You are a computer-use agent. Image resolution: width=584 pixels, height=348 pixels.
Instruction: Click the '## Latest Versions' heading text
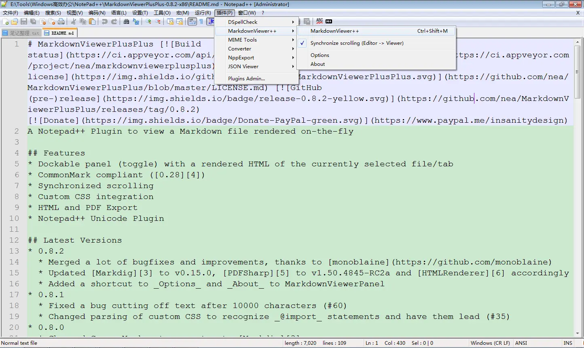(75, 240)
